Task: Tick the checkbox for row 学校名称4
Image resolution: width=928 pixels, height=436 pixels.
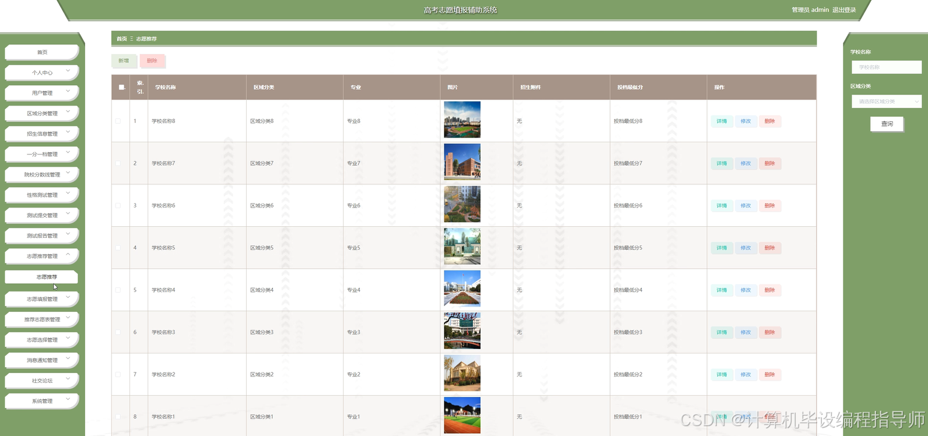Action: pos(118,290)
